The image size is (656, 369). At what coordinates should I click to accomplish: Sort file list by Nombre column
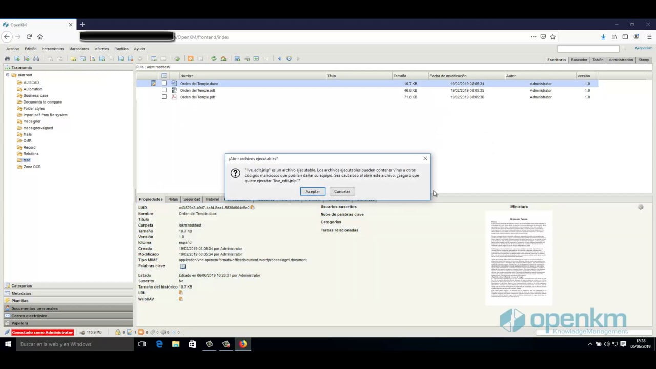[x=187, y=76]
